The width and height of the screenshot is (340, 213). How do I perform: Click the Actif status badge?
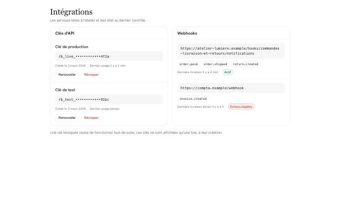(x=227, y=72)
